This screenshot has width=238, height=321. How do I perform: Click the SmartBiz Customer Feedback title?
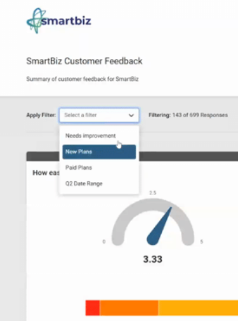point(84,61)
